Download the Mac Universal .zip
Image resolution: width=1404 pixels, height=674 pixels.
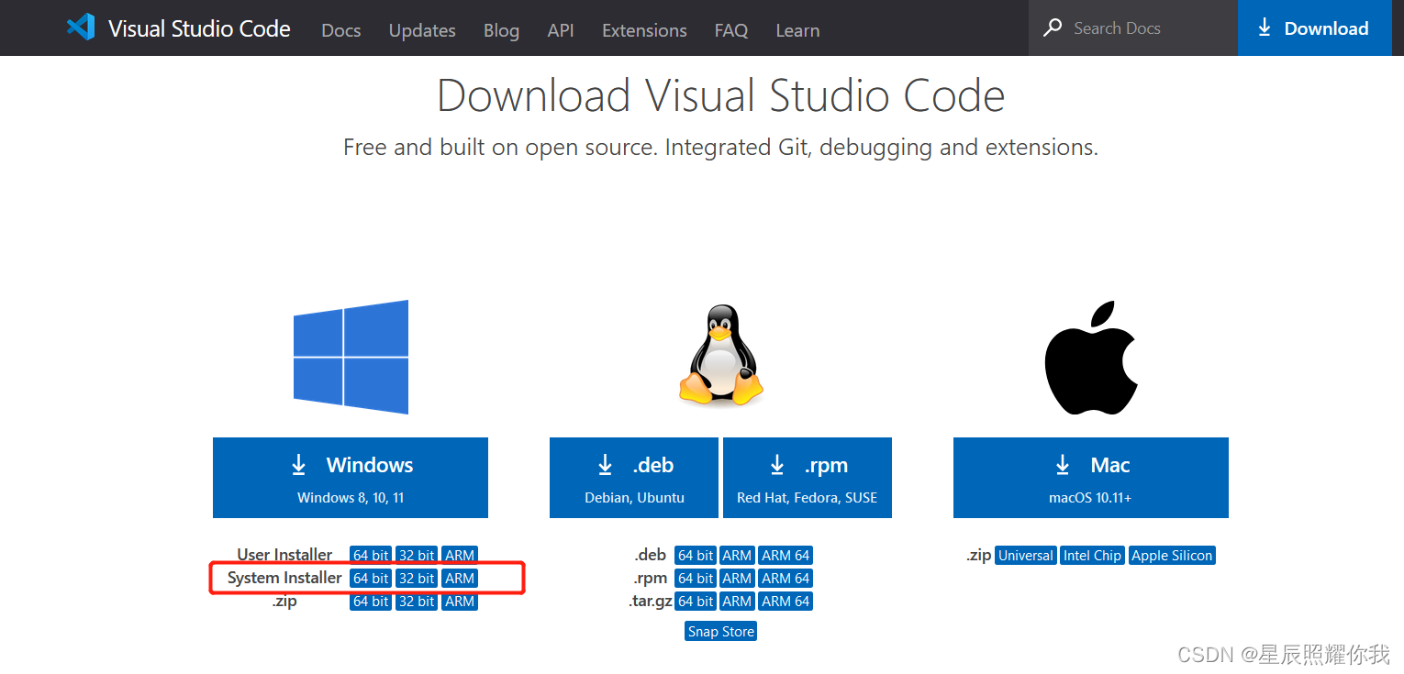1026,555
